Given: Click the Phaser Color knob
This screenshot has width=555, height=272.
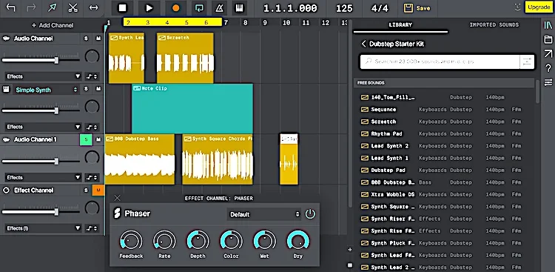Looking at the screenshot, I should coord(231,241).
